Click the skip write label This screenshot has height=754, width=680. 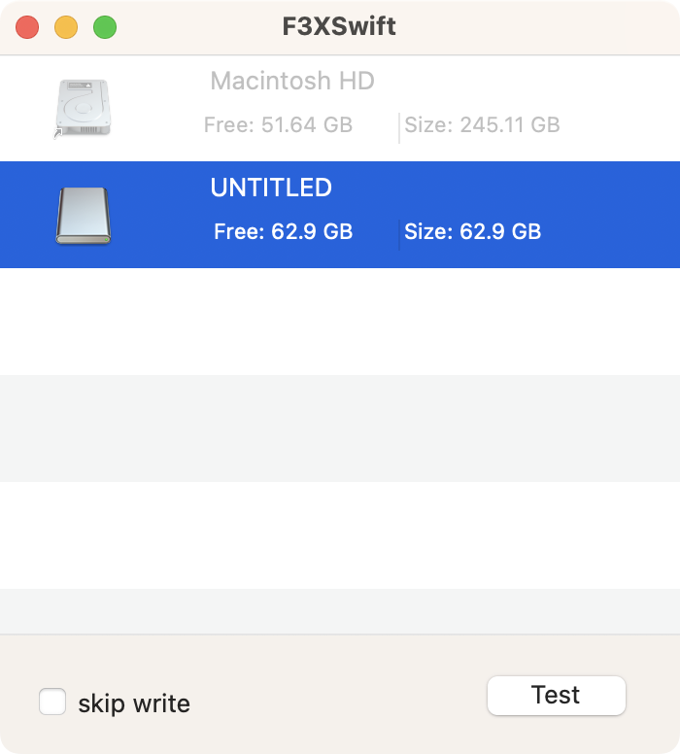(134, 703)
